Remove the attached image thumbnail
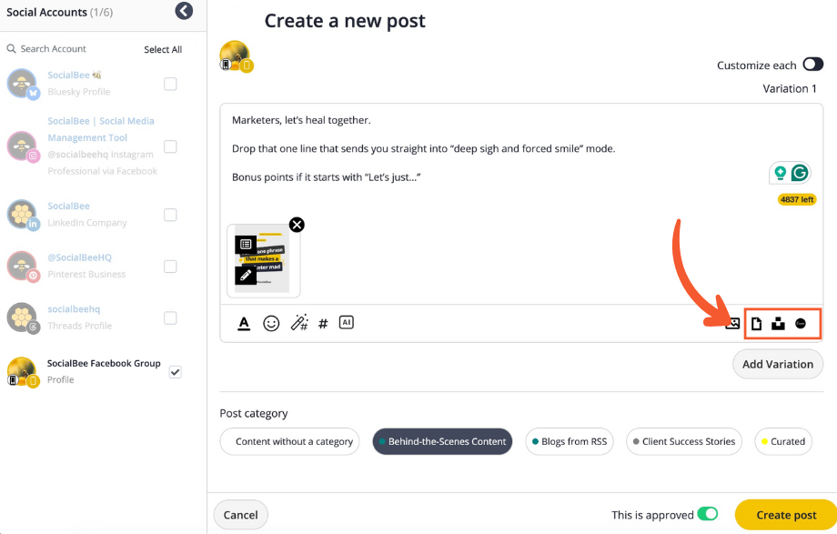837x534 pixels. tap(297, 225)
